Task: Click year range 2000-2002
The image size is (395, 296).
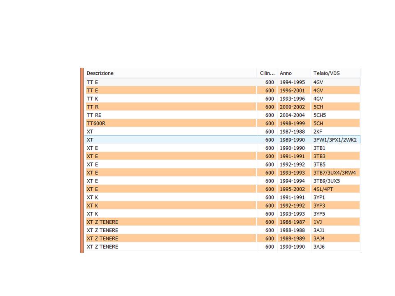Action: tap(292, 107)
